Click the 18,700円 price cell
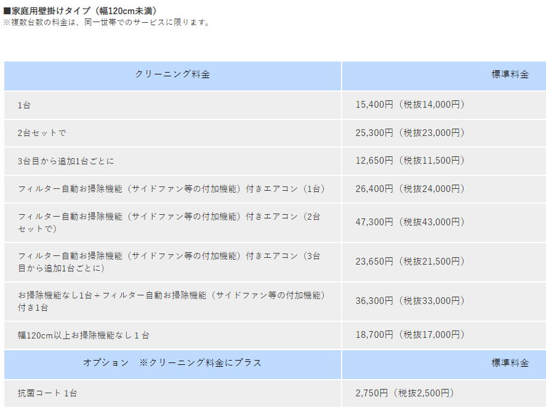Screen dimensions: 546x408 click(410, 335)
